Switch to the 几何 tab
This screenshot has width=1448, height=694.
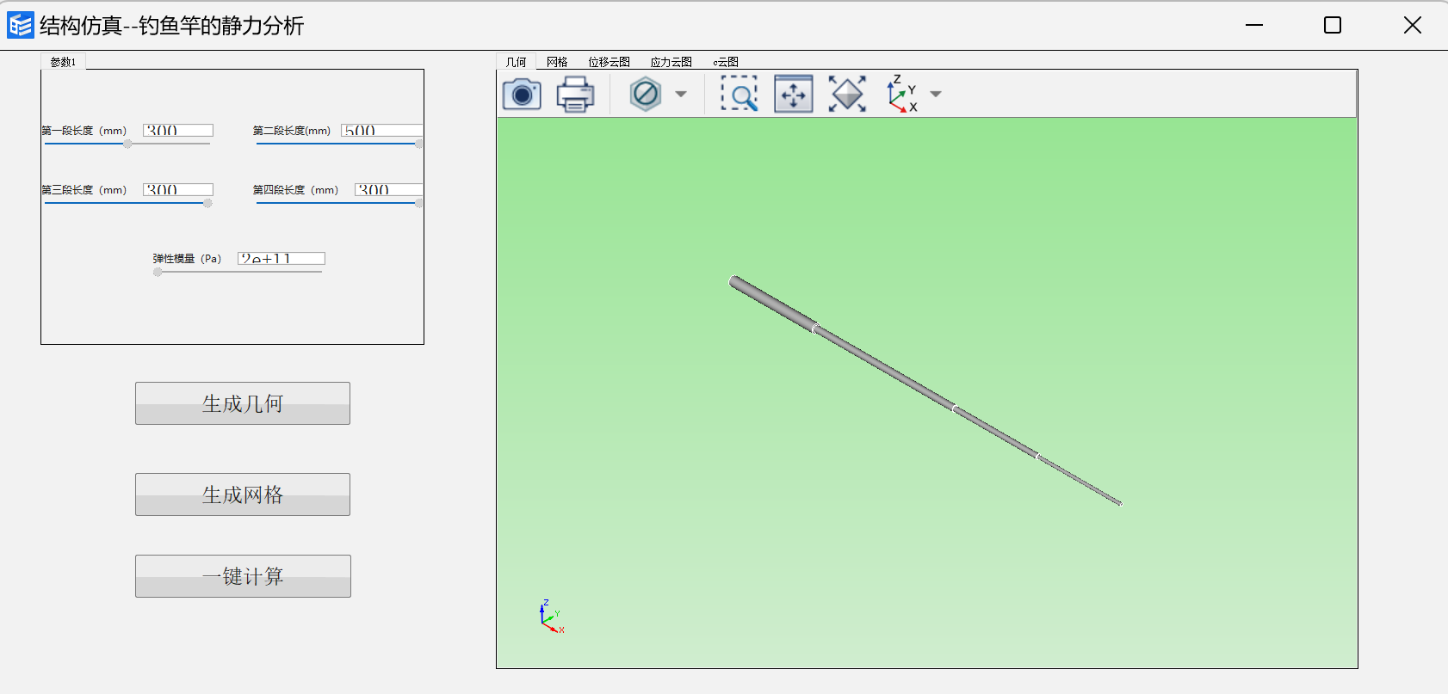[x=516, y=62]
